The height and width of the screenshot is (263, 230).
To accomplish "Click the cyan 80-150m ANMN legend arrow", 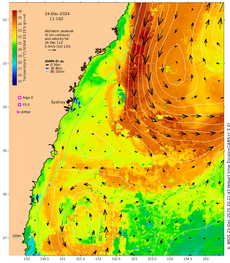I will (x=47, y=72).
